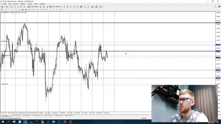The image size is (221, 124).
Task: Open File Explorer from the taskbar
Action: pos(14,122)
